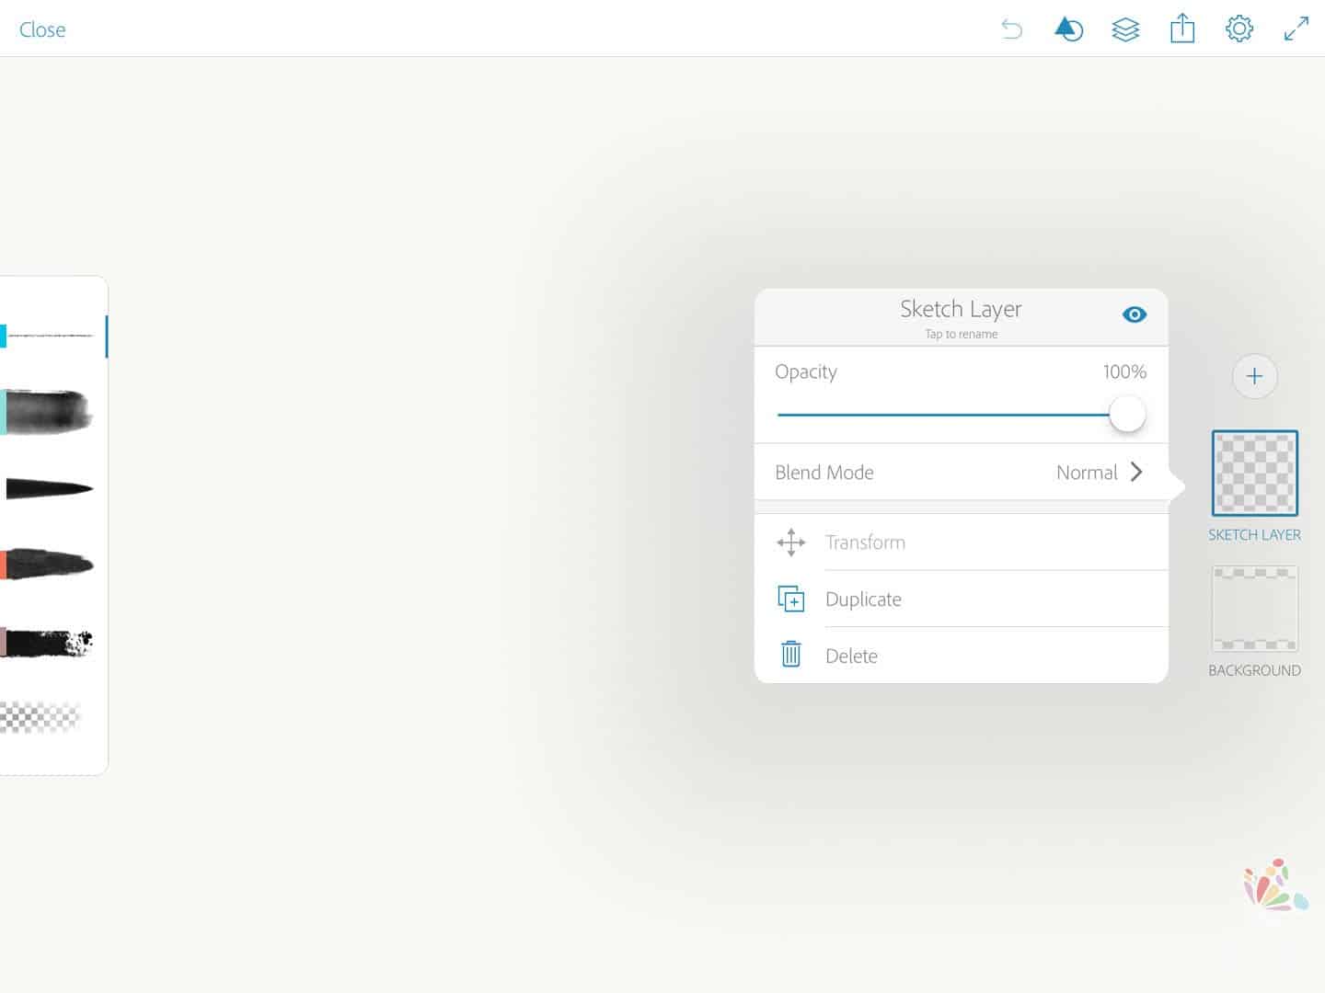
Task: Tap Sketch Layer title to rename
Action: (961, 310)
